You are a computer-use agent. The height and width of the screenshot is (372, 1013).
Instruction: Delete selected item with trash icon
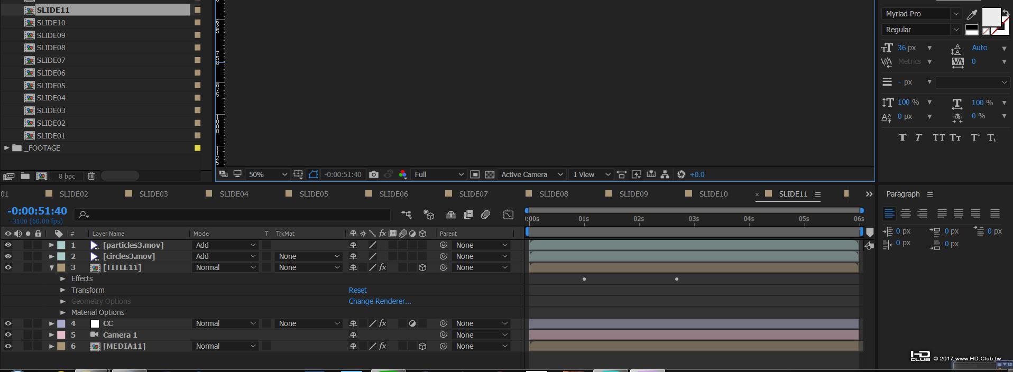pyautogui.click(x=91, y=176)
